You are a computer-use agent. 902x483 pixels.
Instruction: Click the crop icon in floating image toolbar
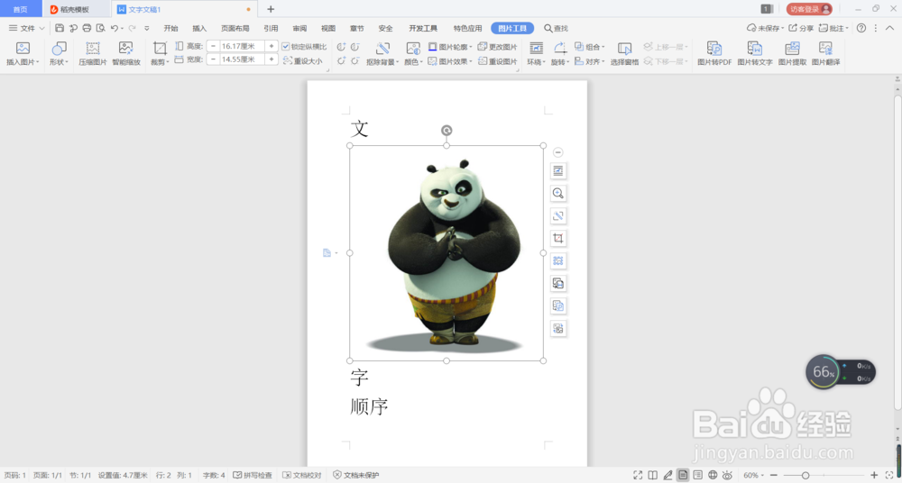[558, 238]
